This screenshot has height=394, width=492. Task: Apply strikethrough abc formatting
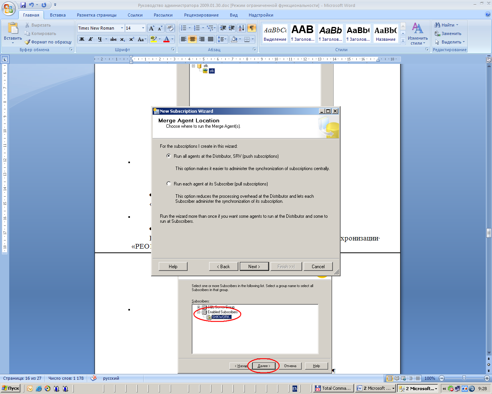[x=113, y=39]
